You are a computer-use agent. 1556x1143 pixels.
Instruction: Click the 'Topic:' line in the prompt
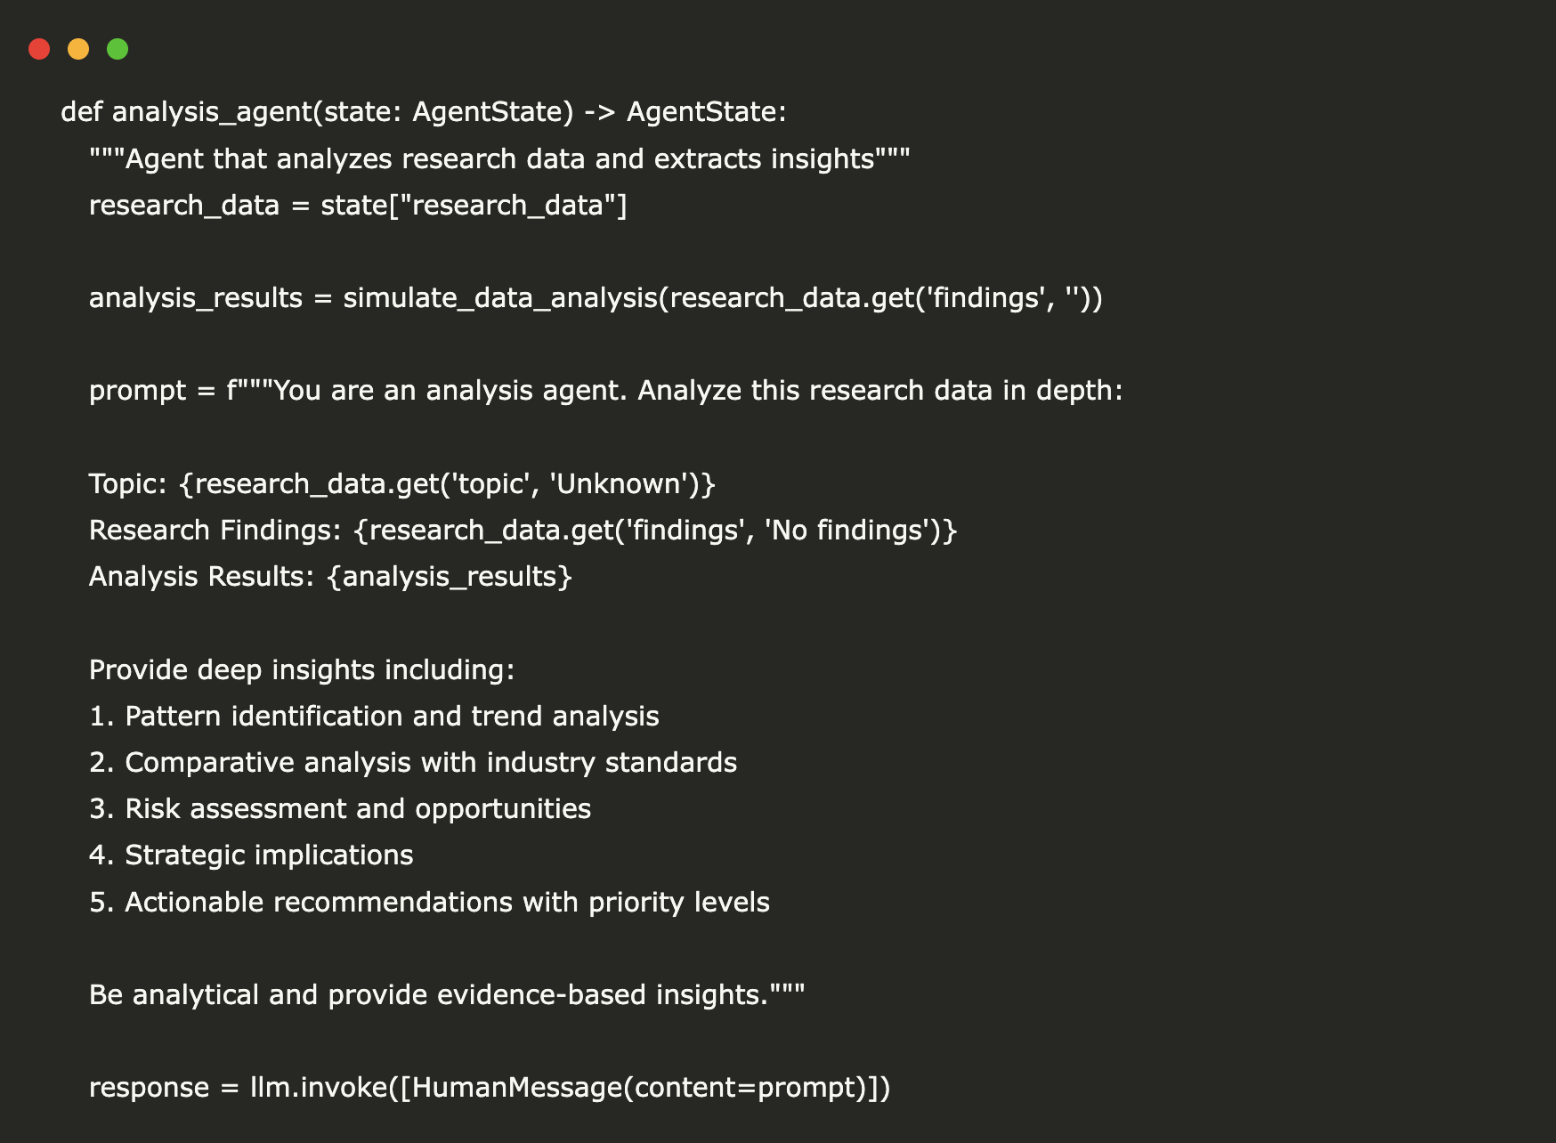pyautogui.click(x=402, y=484)
